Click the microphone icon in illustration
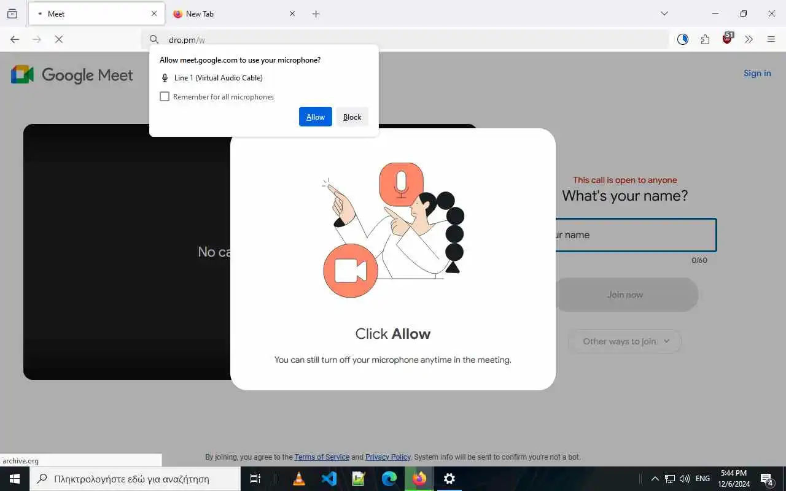786x491 pixels. point(402,185)
